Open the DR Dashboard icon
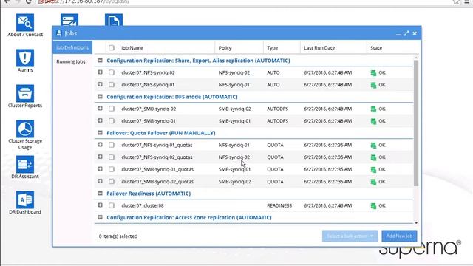This screenshot has height=266, width=473. coord(25,199)
